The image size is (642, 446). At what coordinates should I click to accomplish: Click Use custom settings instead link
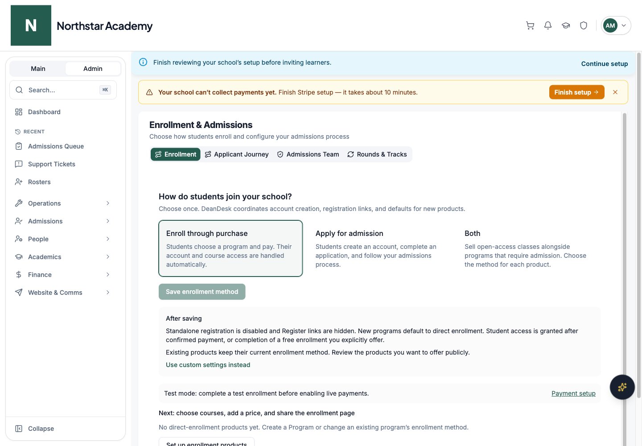208,365
